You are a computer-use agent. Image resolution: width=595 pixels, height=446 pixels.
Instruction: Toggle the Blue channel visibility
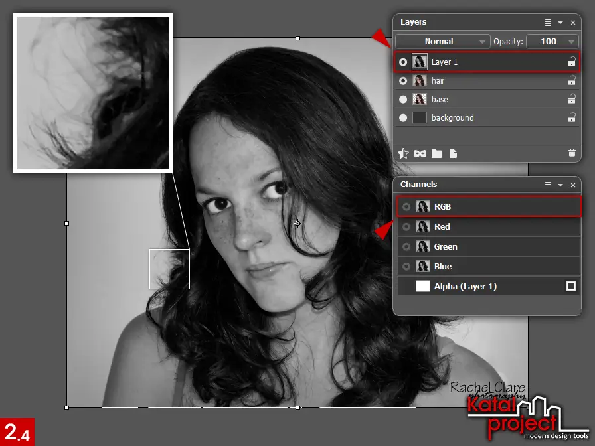(x=406, y=266)
